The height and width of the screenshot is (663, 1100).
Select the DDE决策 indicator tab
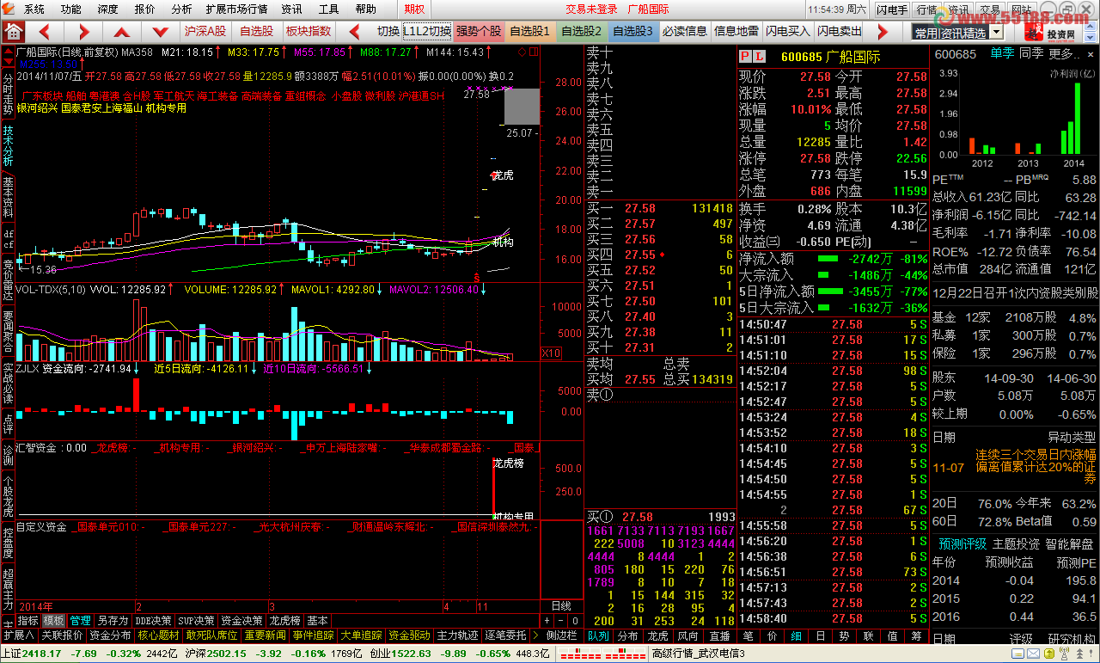[x=154, y=620]
